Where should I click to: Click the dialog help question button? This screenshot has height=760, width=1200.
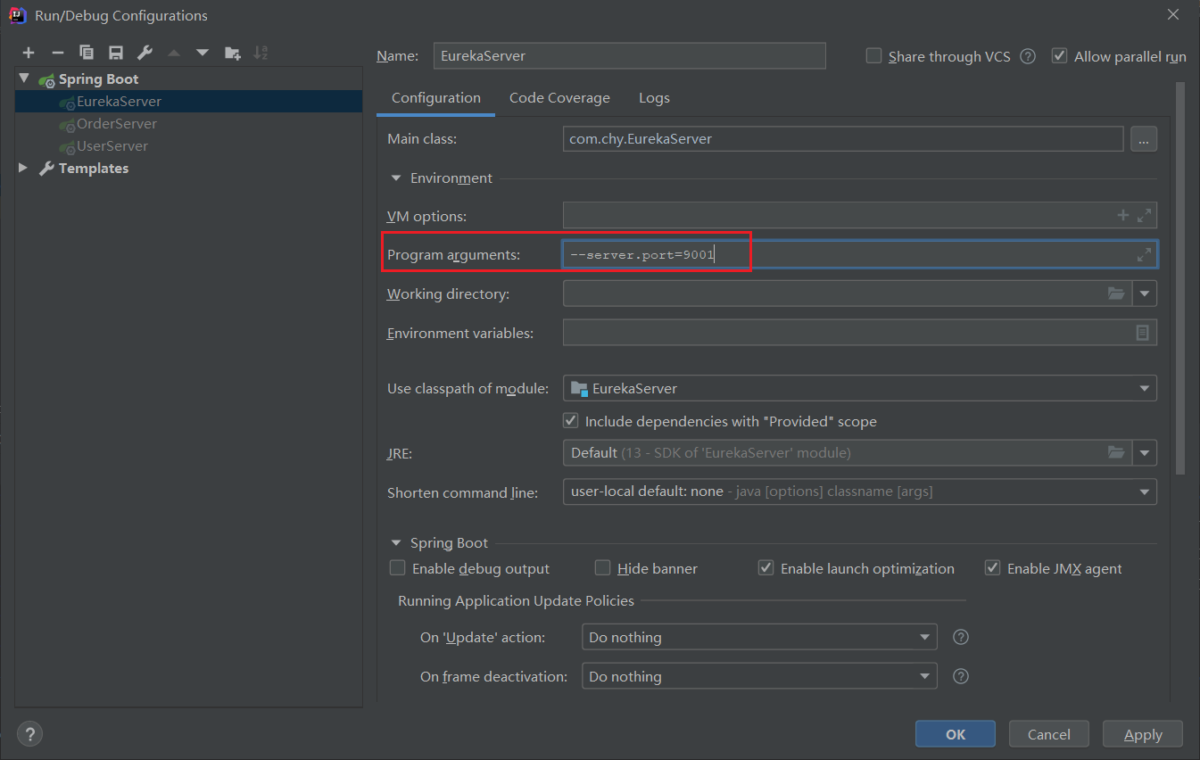[x=29, y=734]
